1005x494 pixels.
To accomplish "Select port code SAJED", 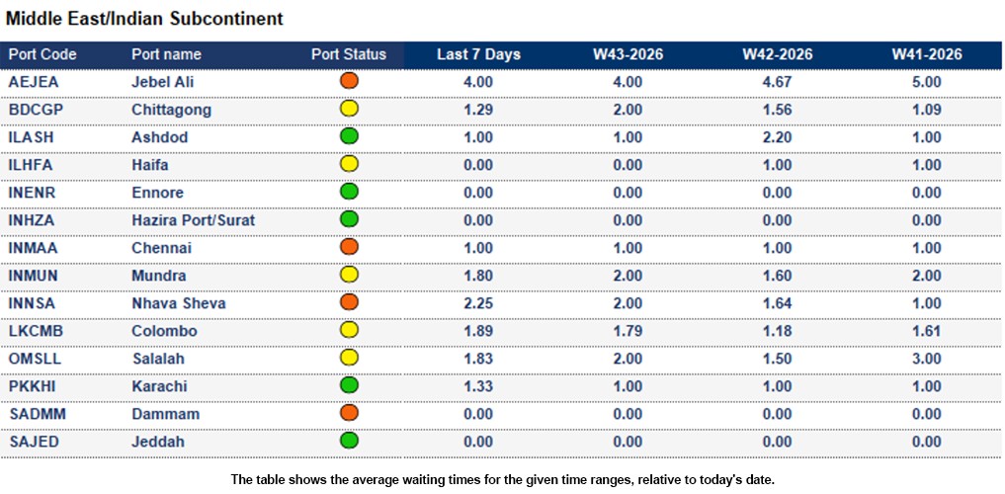I will [x=34, y=442].
